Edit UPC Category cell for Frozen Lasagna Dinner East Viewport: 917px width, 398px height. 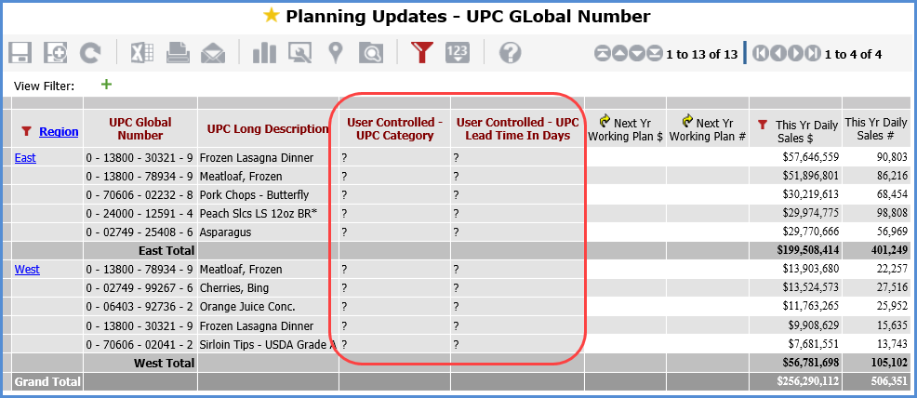pyautogui.click(x=394, y=158)
